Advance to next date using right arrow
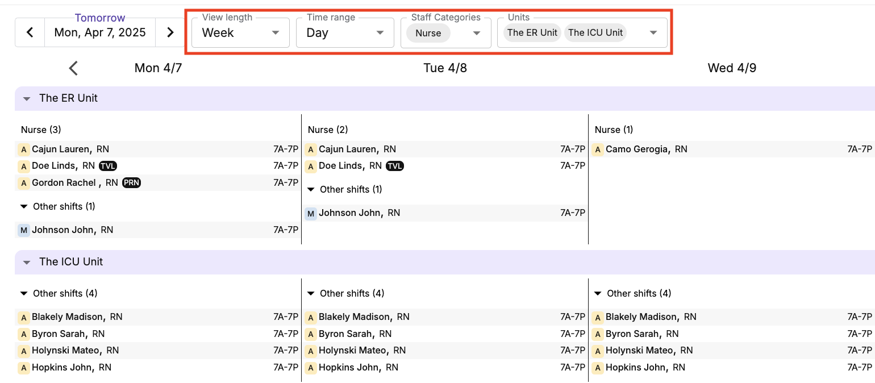 pos(170,32)
